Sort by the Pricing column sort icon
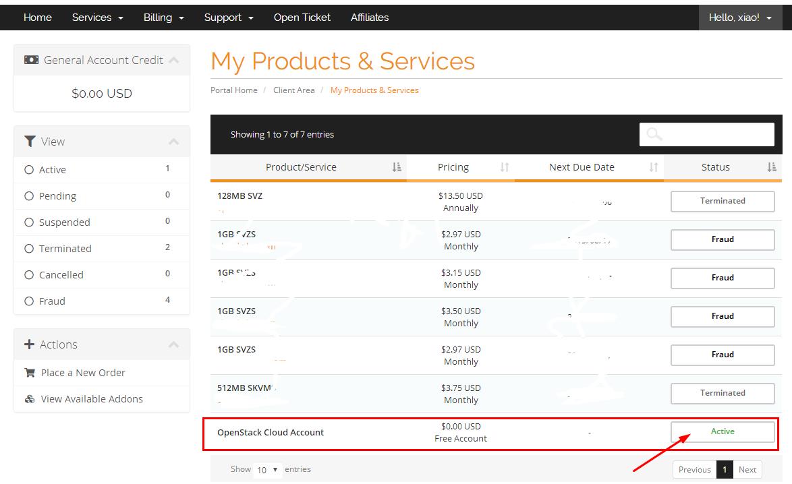 [x=505, y=167]
